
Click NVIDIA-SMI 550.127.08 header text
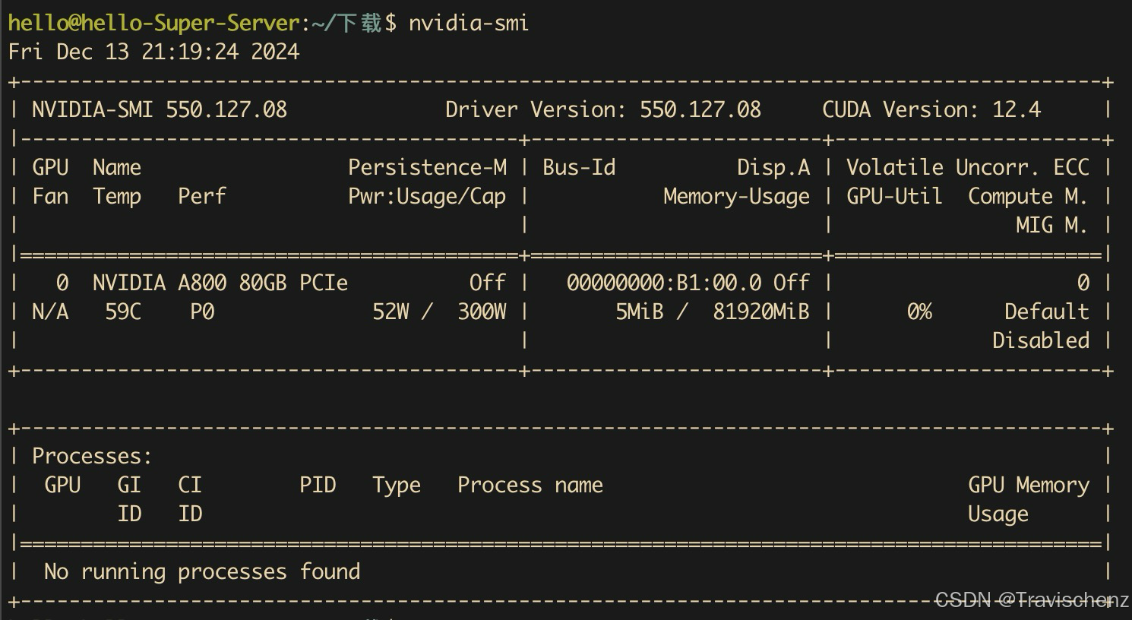coord(160,109)
